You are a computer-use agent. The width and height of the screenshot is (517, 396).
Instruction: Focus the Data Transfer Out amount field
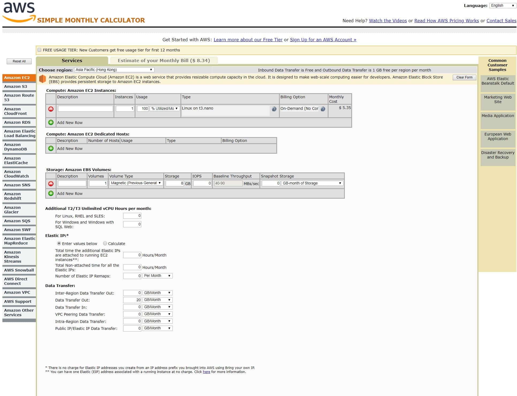click(132, 300)
